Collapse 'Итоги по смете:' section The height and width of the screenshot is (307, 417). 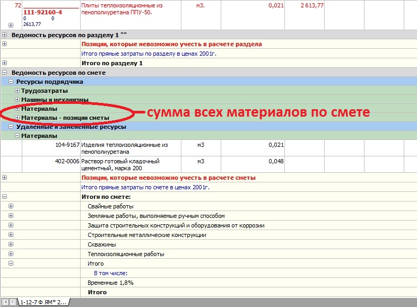coord(5,197)
